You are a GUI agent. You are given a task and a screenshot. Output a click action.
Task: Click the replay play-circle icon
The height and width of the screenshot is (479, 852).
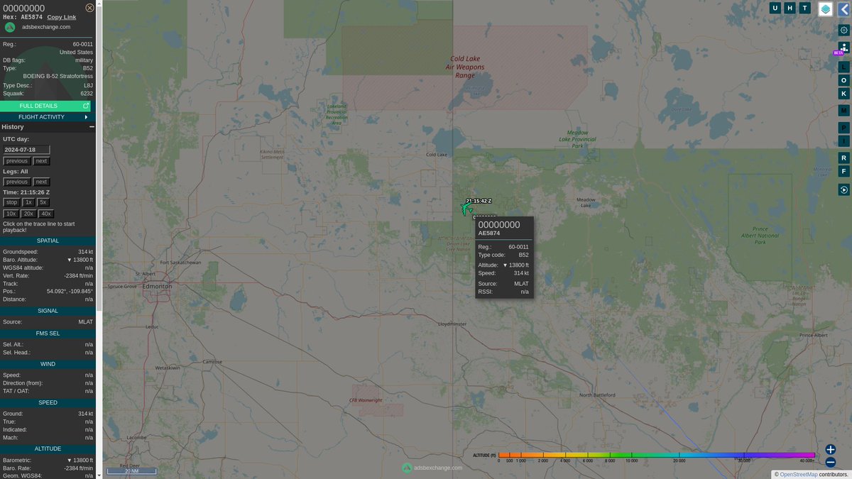click(843, 189)
